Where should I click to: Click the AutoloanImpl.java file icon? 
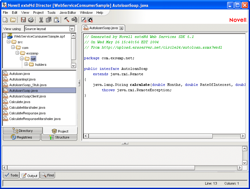(x=6, y=79)
